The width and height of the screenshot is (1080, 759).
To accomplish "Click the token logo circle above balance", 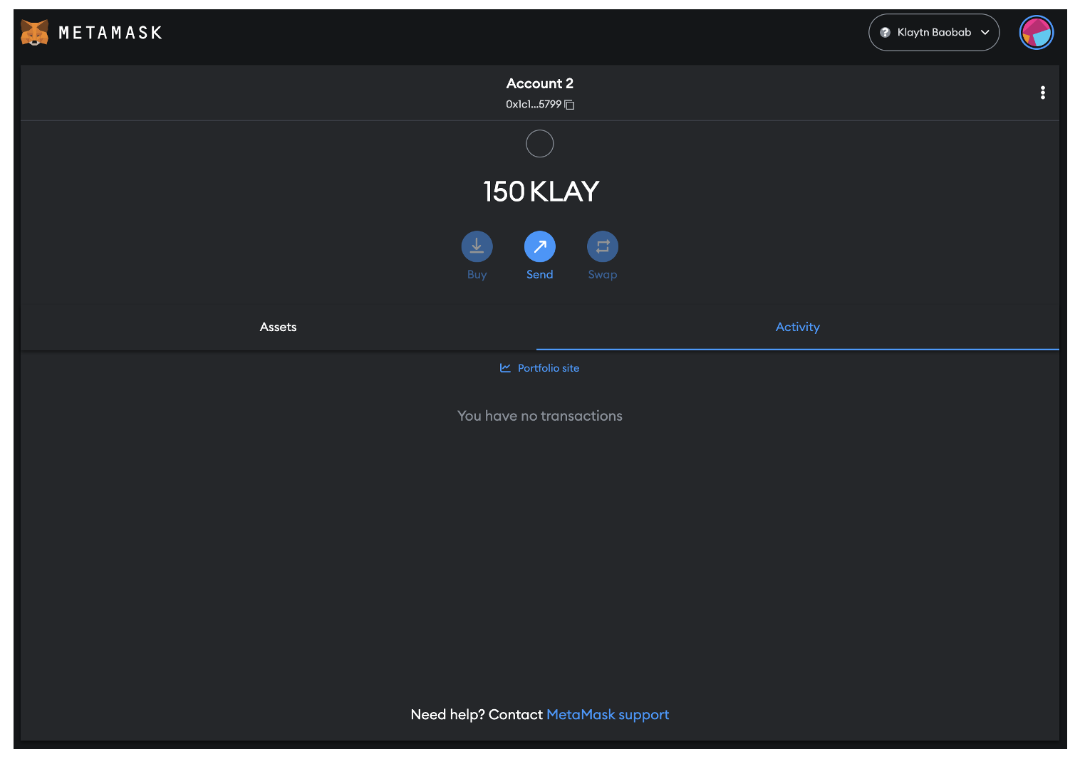I will [x=540, y=144].
